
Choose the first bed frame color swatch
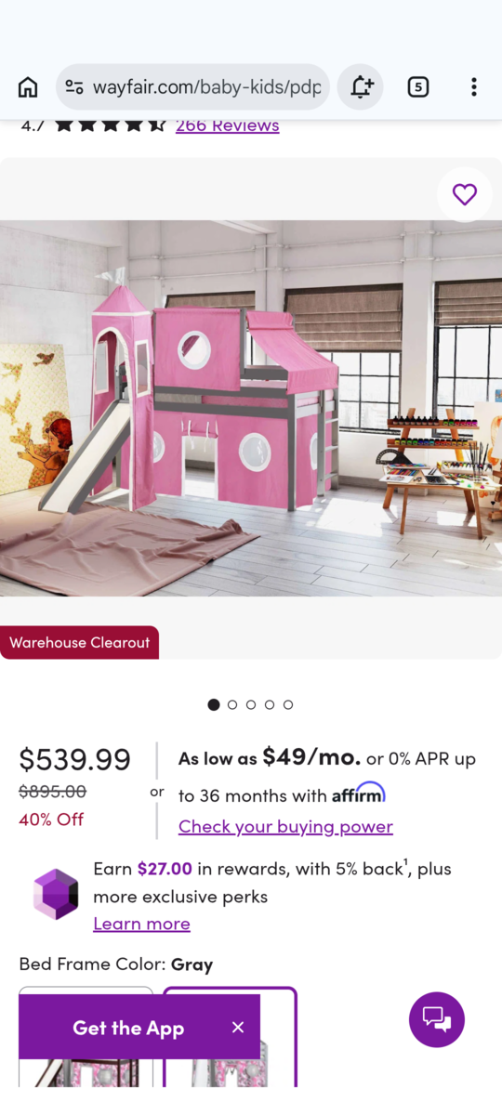click(86, 1036)
